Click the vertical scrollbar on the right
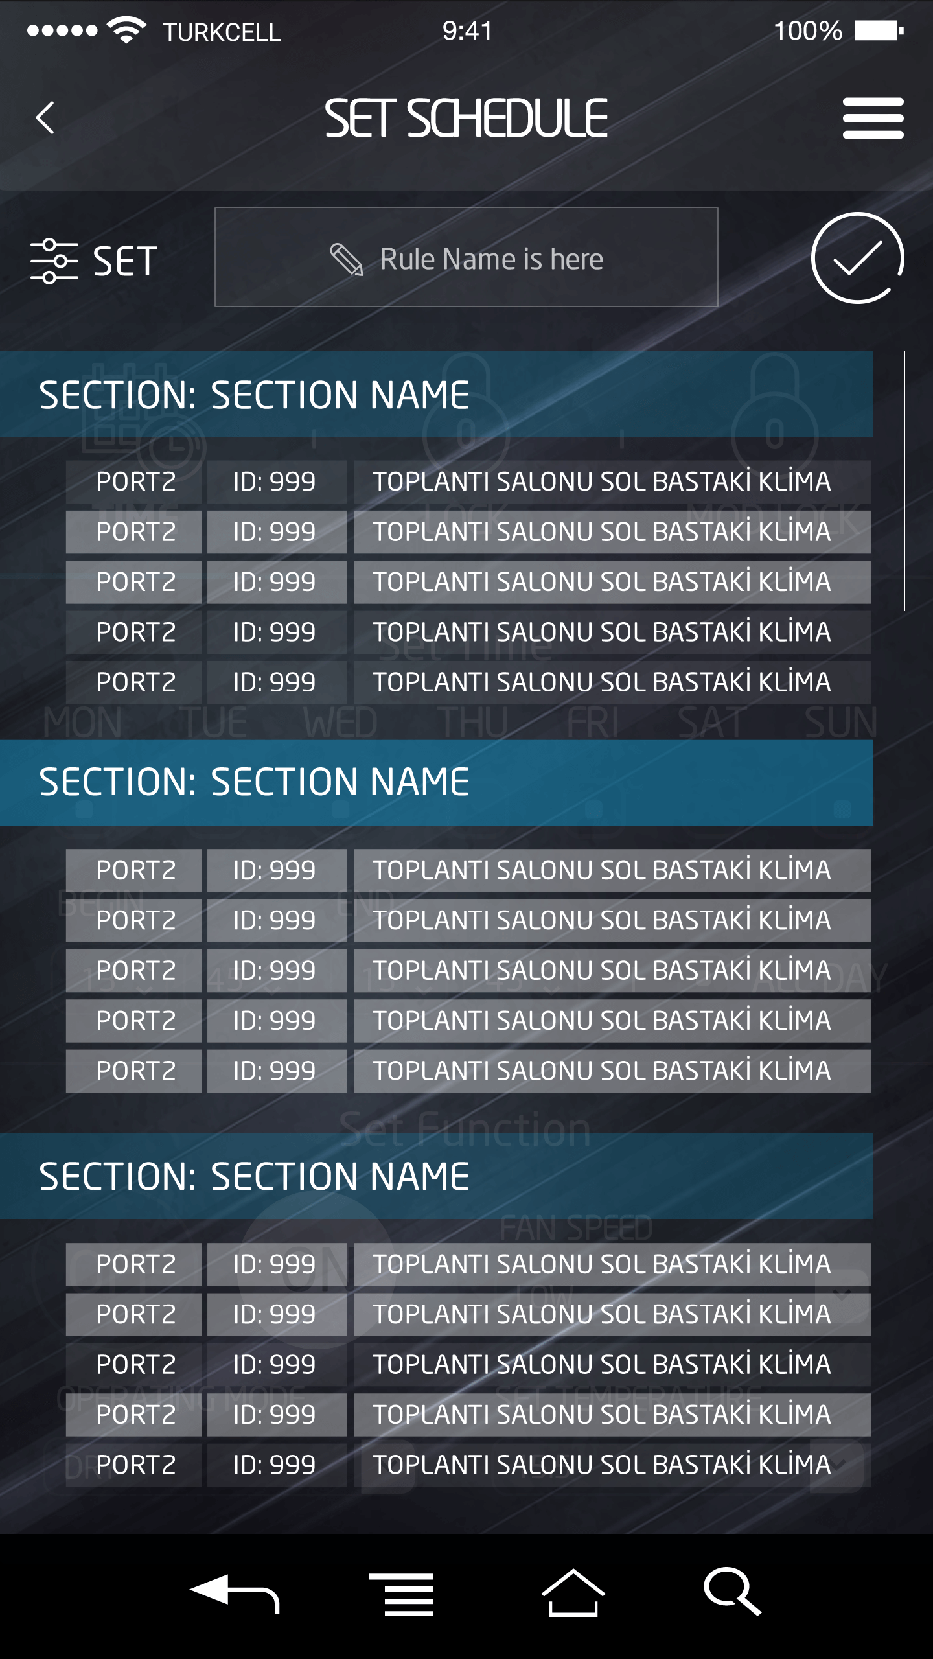This screenshot has height=1659, width=933. pos(904,481)
